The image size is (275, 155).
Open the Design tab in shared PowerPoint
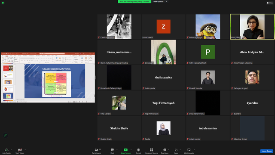pos(19,56)
